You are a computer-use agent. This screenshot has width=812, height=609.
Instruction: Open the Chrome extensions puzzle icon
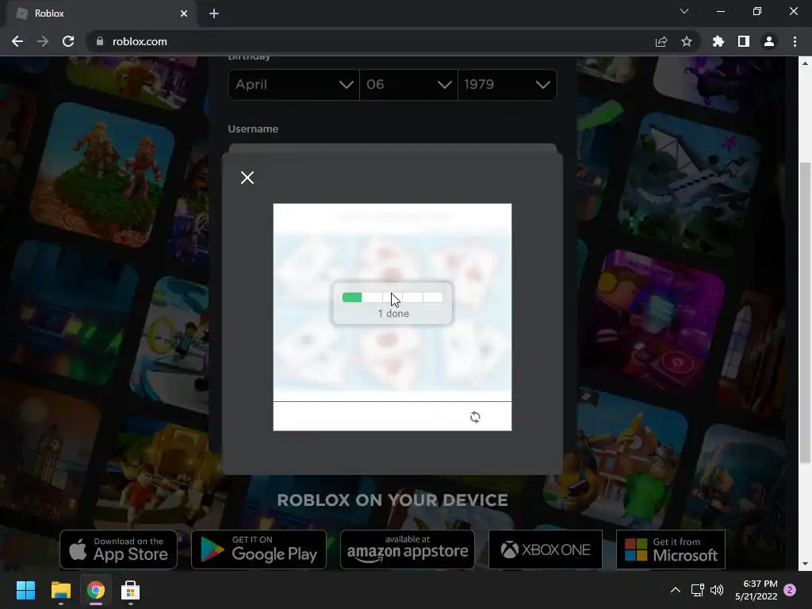(x=718, y=41)
